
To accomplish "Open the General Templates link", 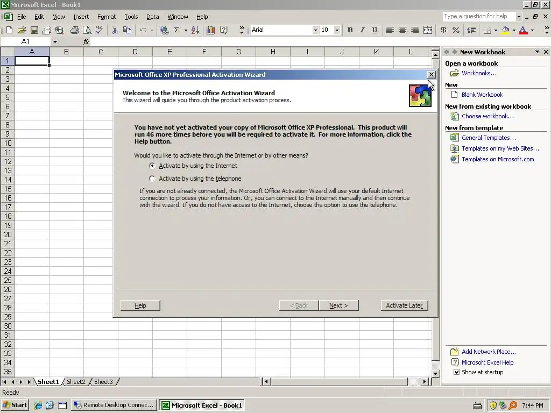I will pyautogui.click(x=489, y=138).
